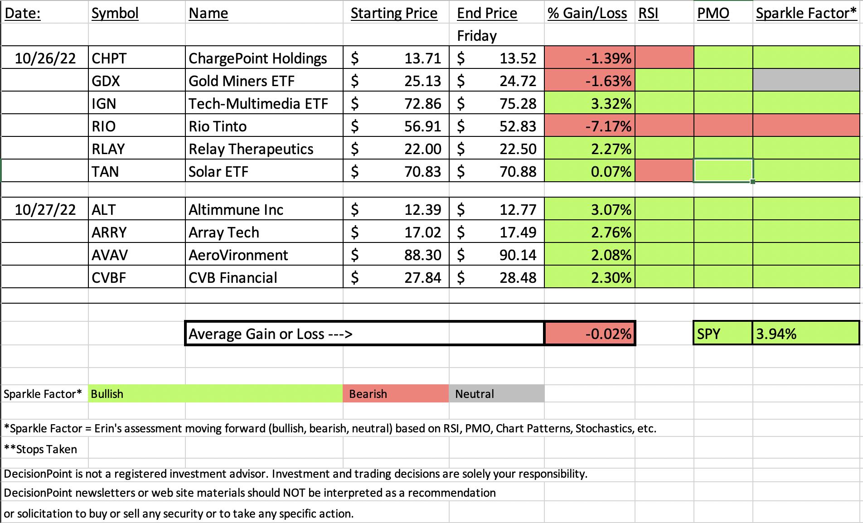Click the gray GDX Sparkle Factor cell
The height and width of the screenshot is (523, 863).
806,81
